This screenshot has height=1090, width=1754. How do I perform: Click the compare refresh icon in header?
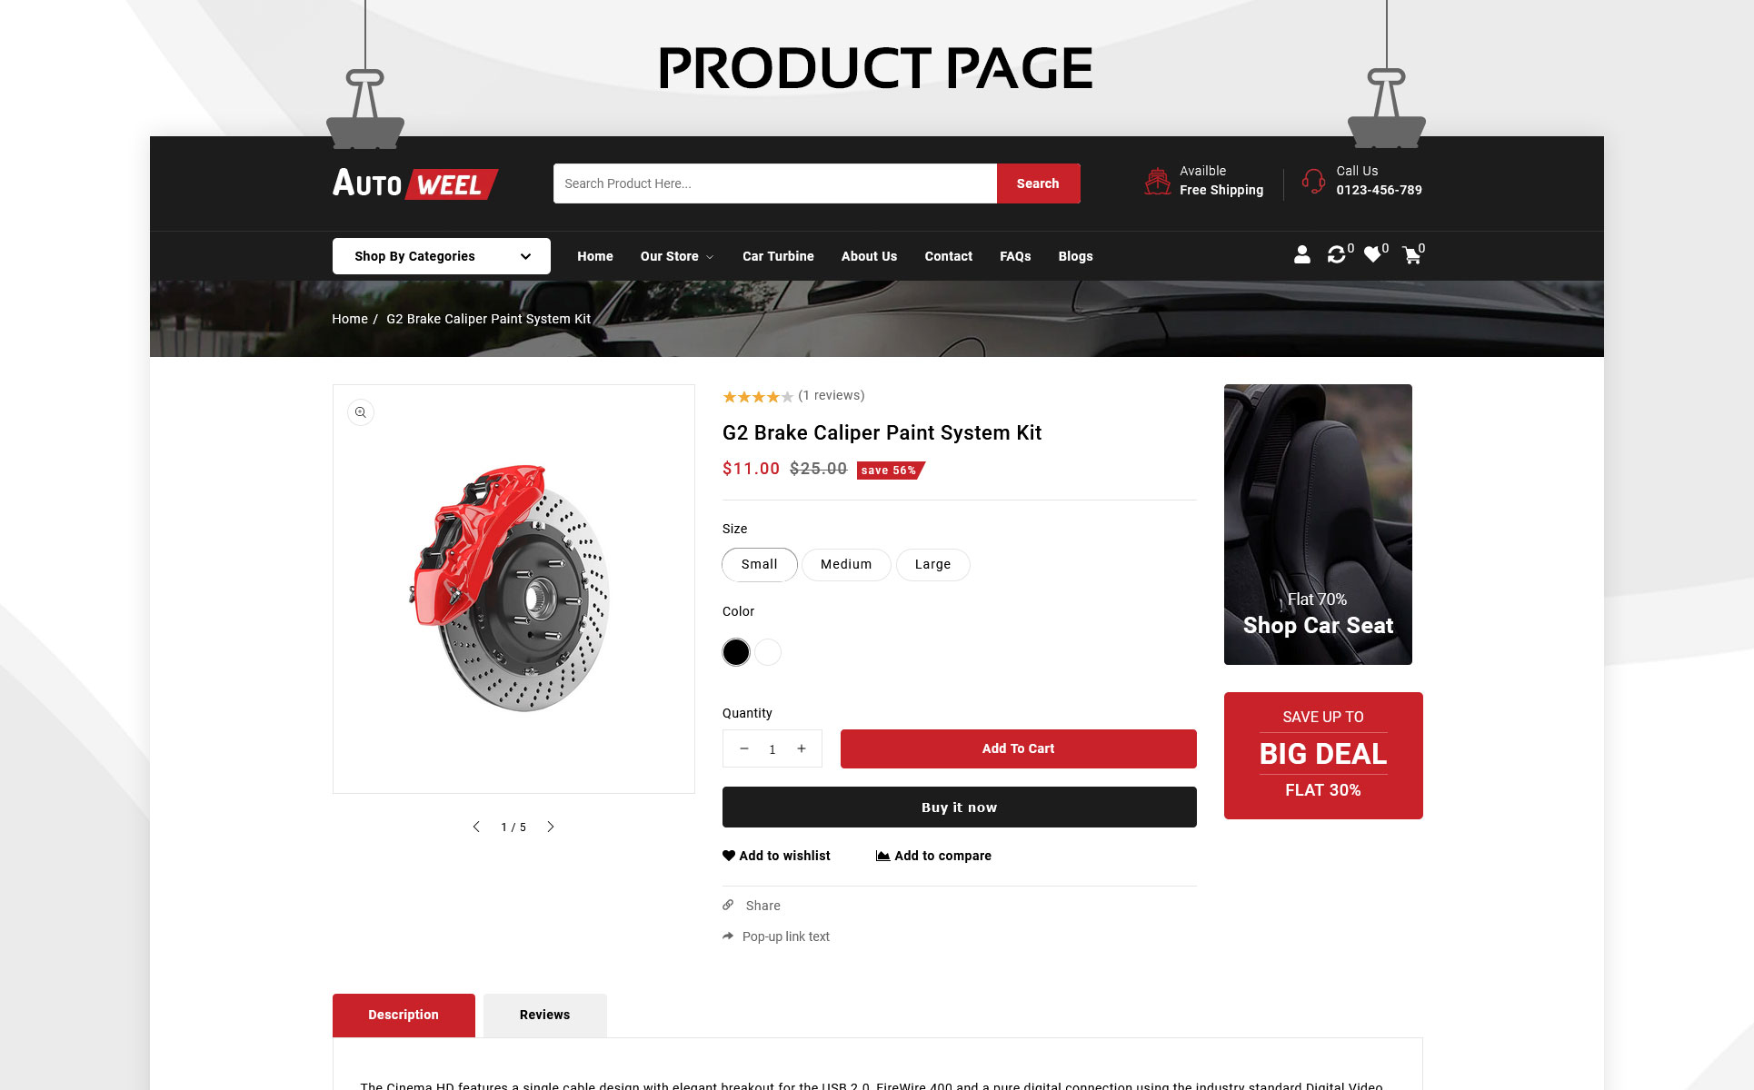[x=1336, y=255]
